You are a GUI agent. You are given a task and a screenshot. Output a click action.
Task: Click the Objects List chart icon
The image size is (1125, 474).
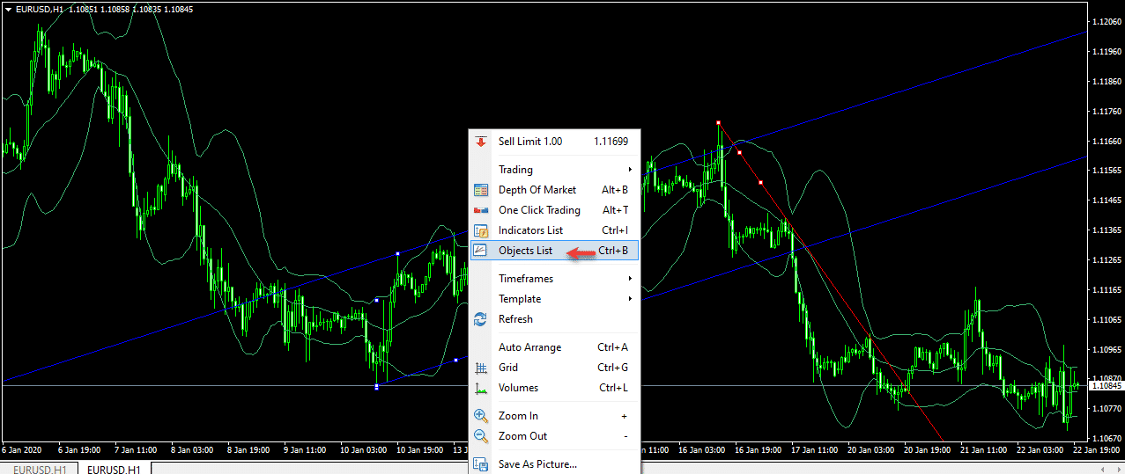point(480,251)
